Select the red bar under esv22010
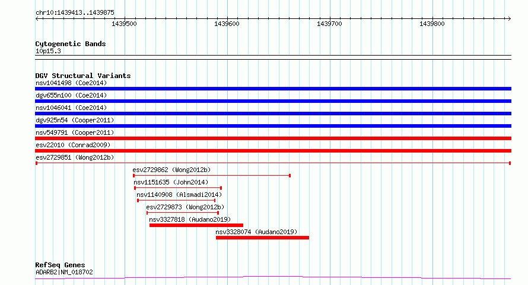The image size is (528, 285). pos(273,151)
